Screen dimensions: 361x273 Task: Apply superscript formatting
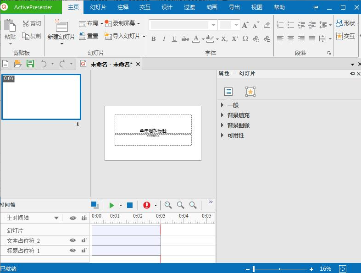point(235,38)
